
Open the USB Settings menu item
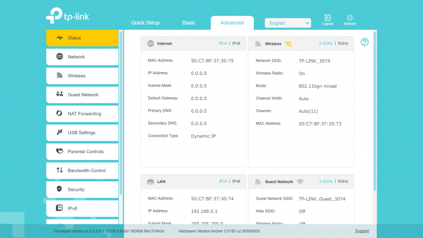pos(82,132)
